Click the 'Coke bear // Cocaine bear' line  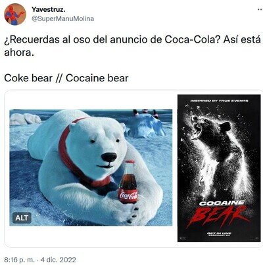coord(66,78)
